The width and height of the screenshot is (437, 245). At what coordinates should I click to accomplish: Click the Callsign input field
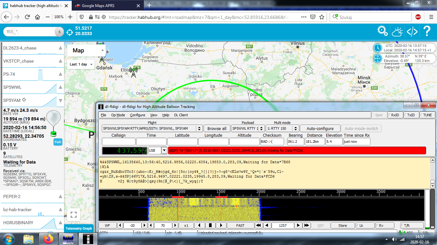(118, 142)
